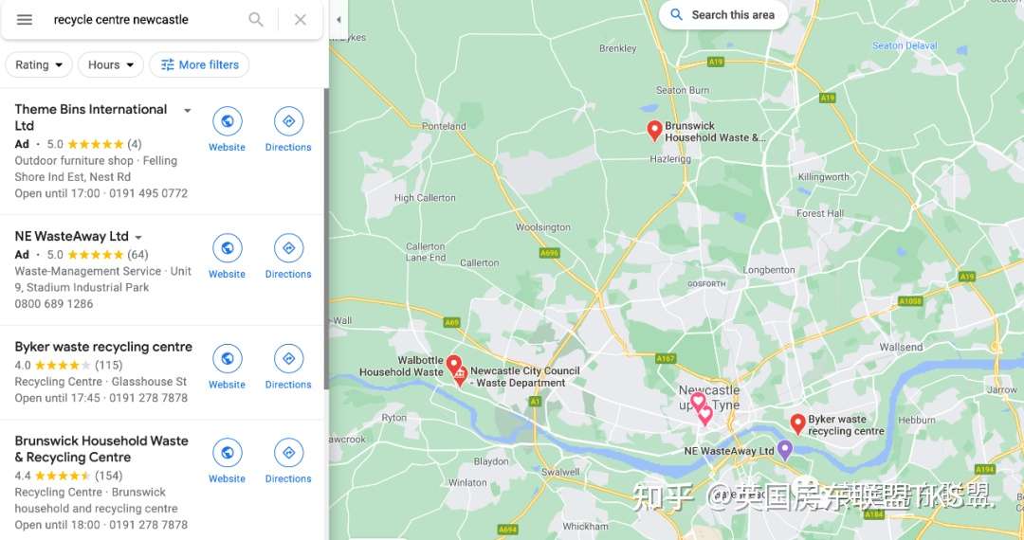Open the Rating filter dropdown

point(39,64)
